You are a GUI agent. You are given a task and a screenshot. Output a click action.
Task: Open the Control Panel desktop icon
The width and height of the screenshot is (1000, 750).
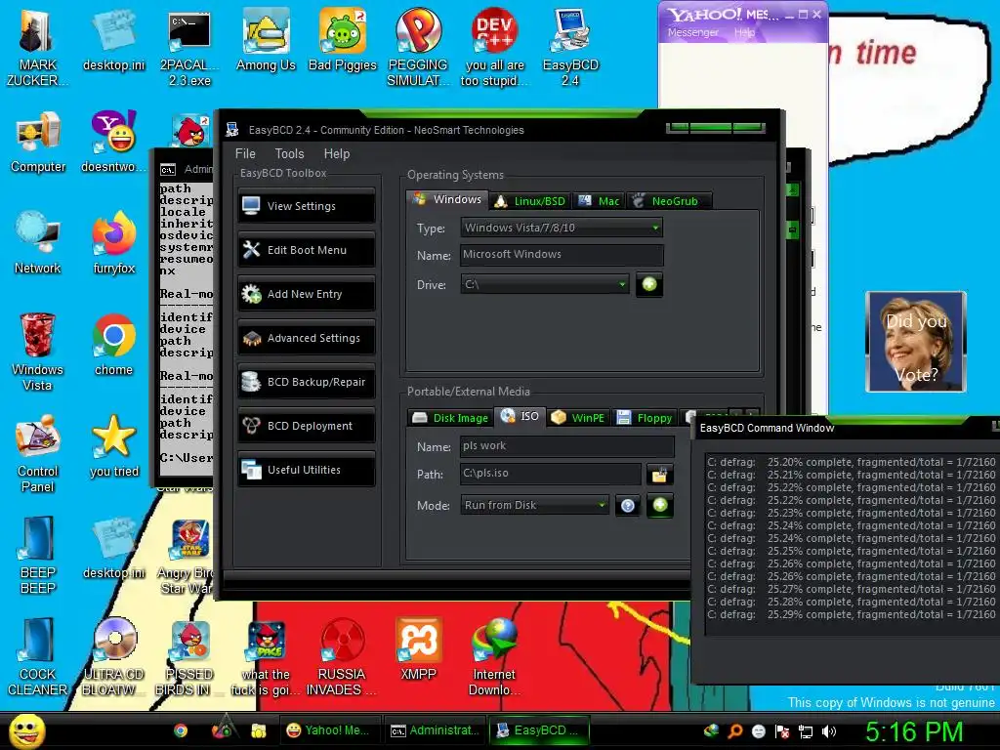point(37,454)
